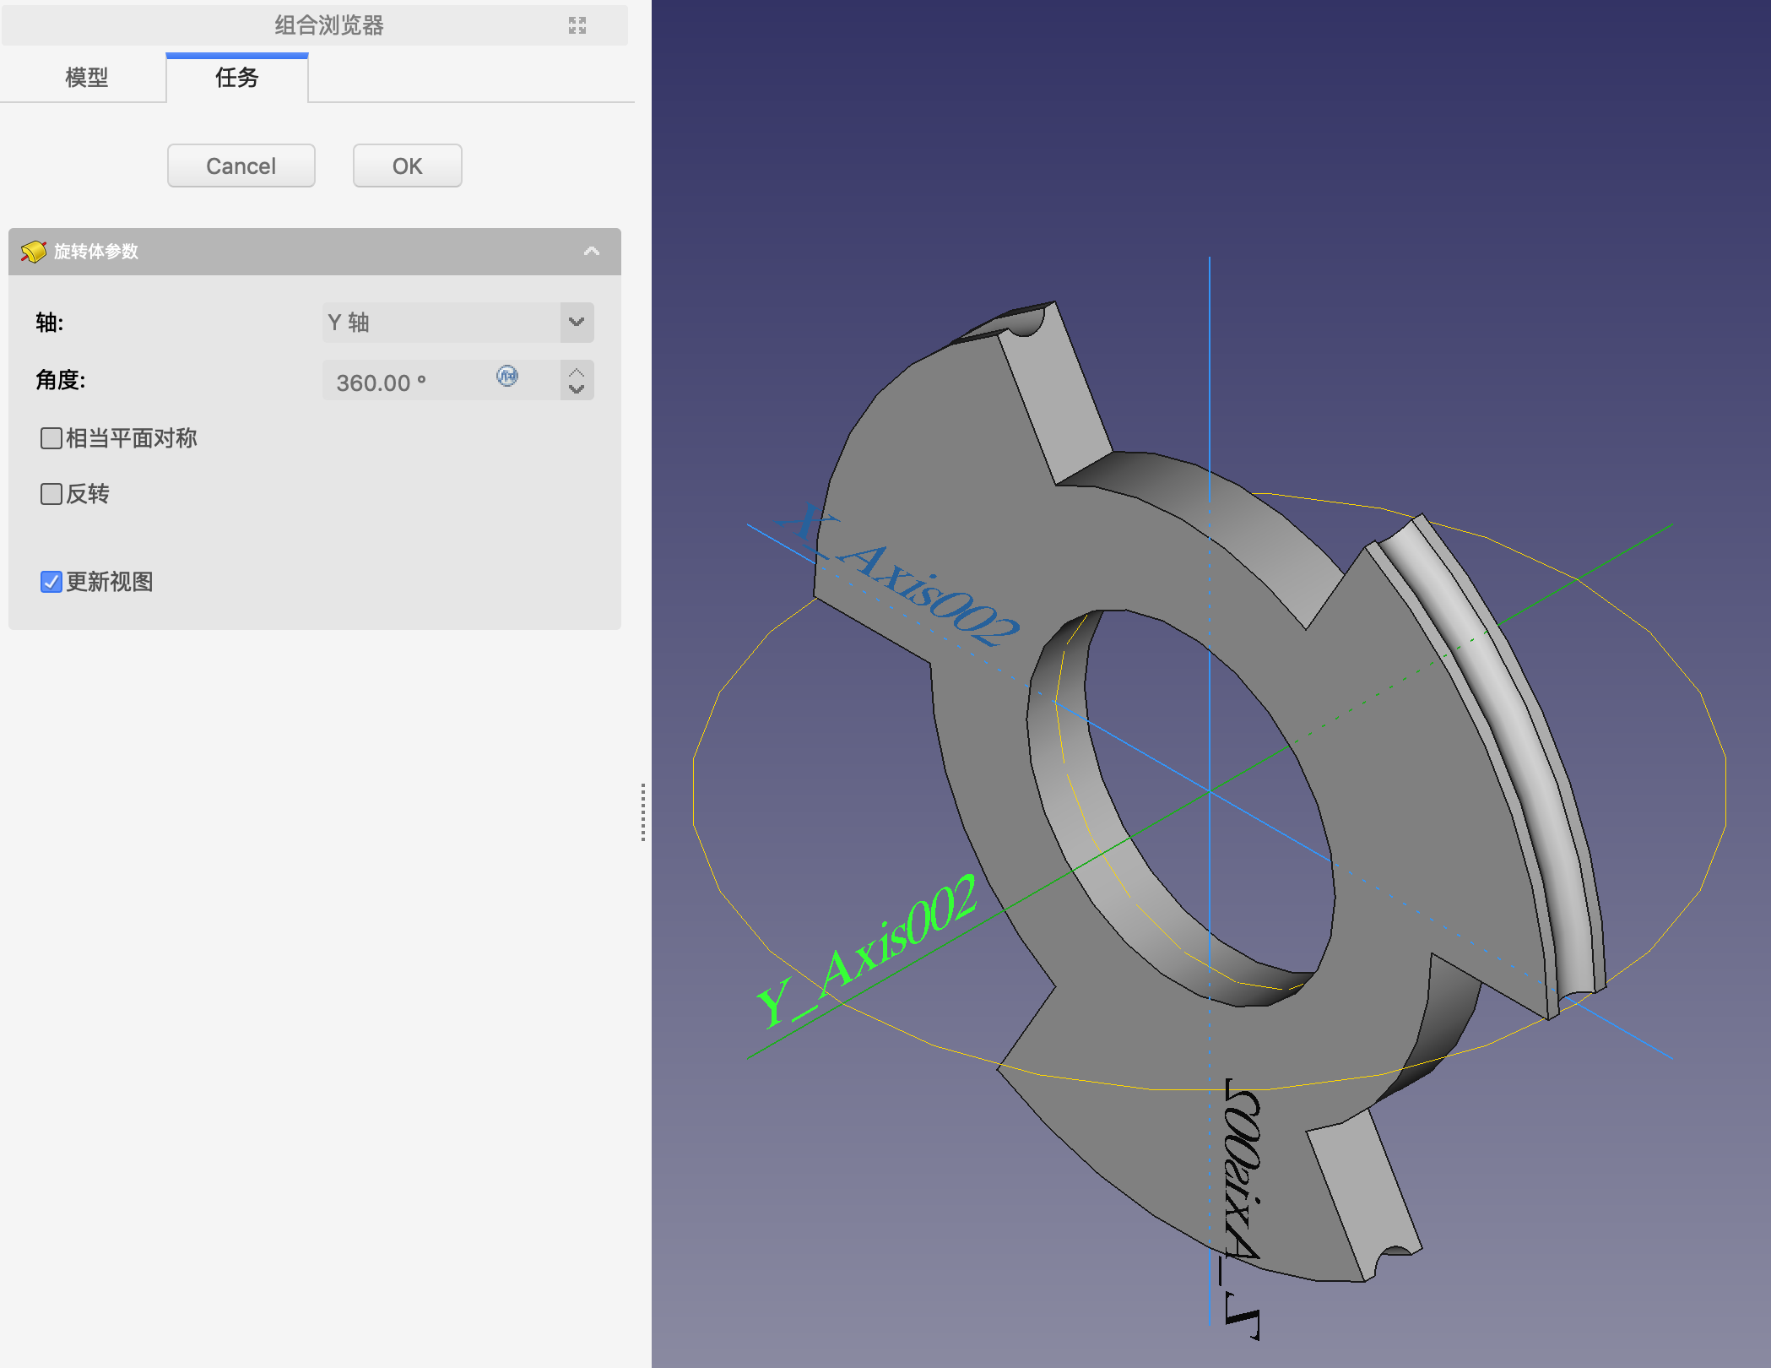Switch to the 模型 tab
1771x1368 pixels.
[x=86, y=78]
